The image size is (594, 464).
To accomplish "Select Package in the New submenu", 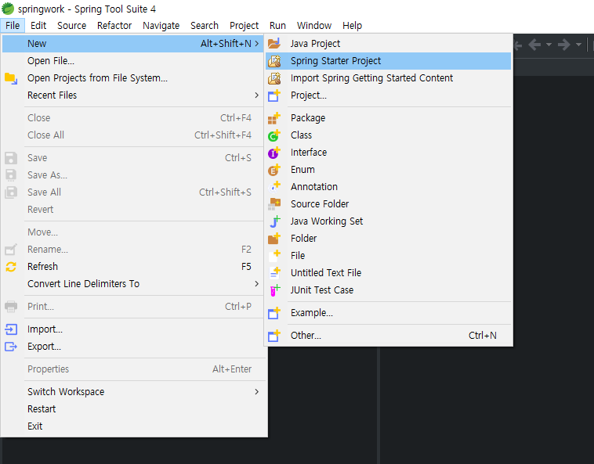I will pyautogui.click(x=389, y=118).
